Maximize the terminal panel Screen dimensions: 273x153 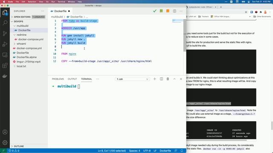point(174,79)
